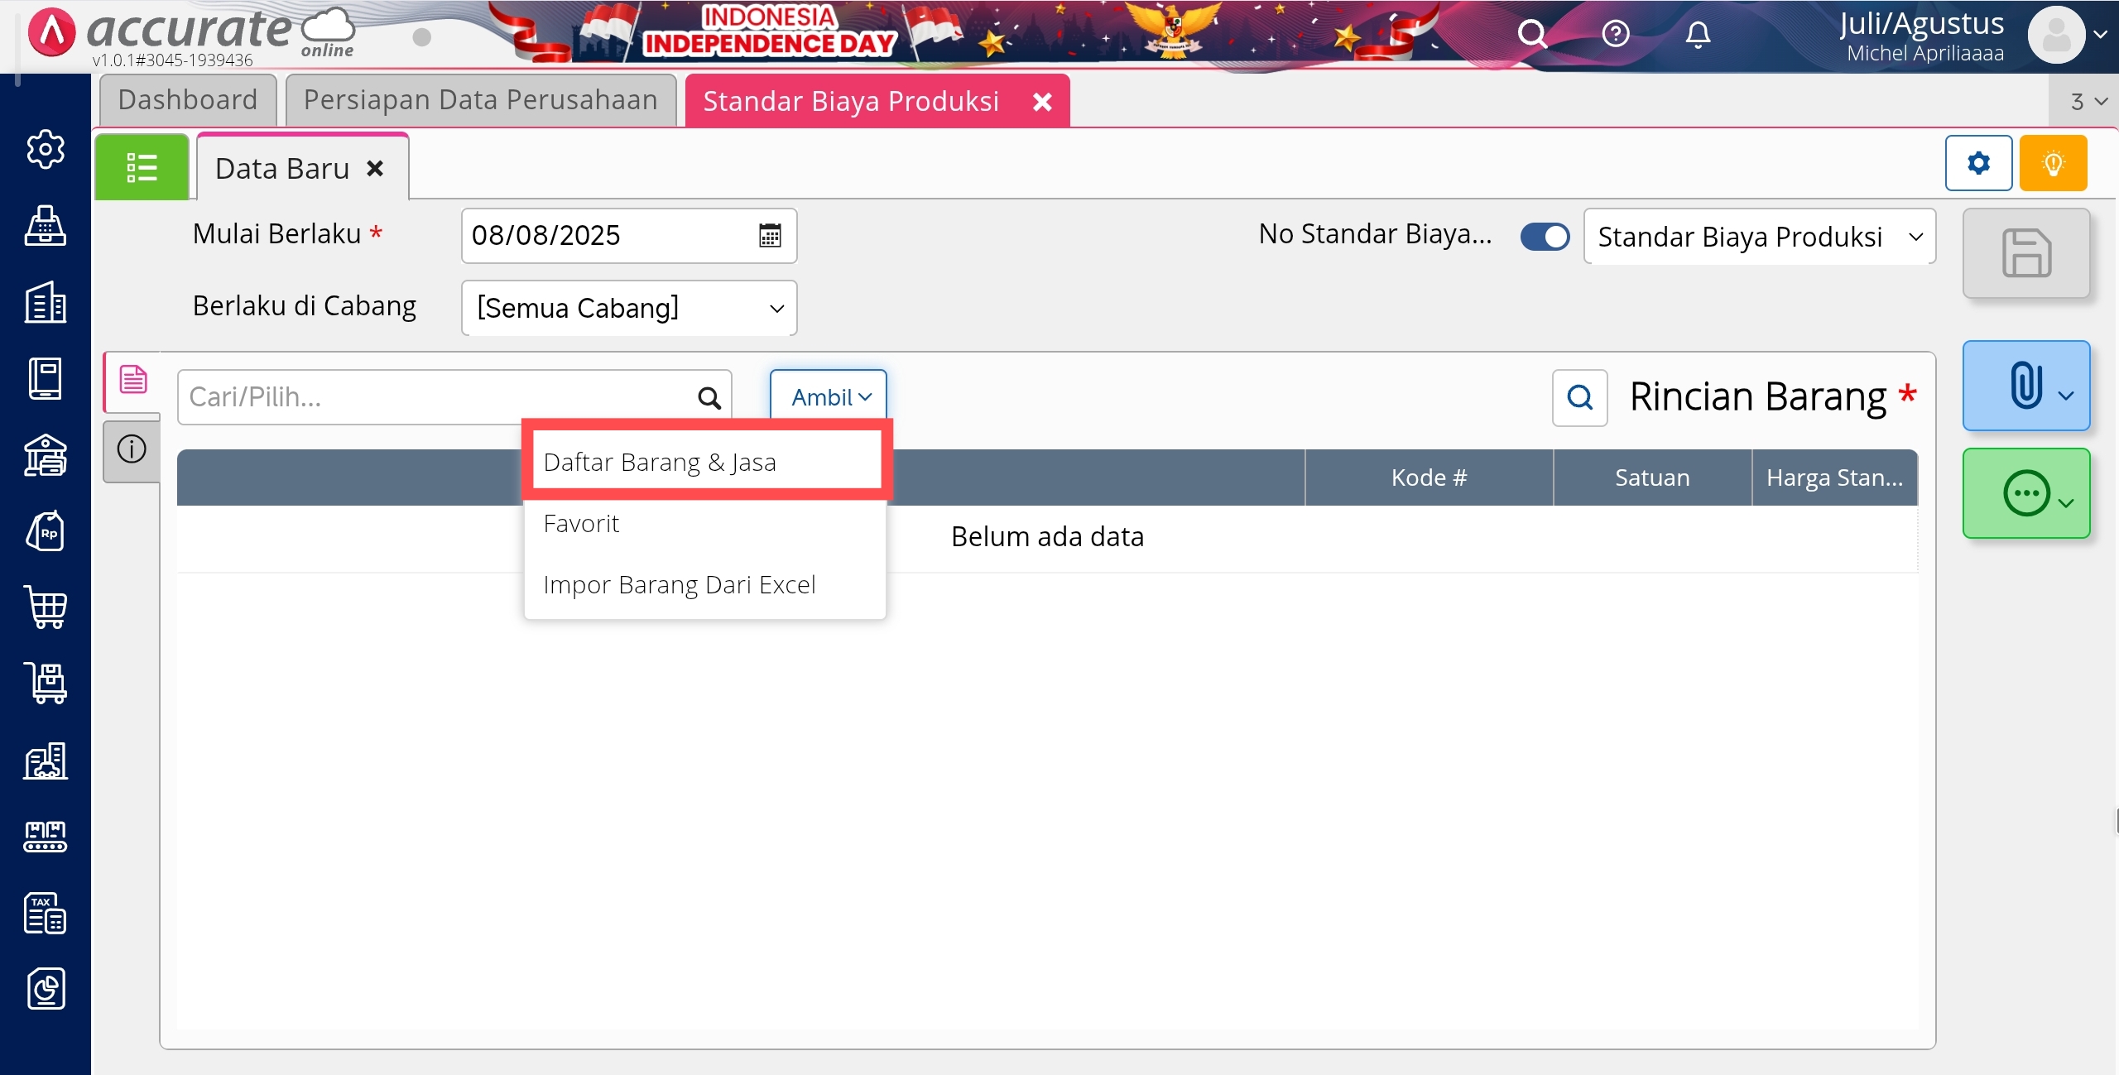Image resolution: width=2119 pixels, height=1075 pixels.
Task: Expand the Berlaku di Cabang dropdown
Action: [628, 308]
